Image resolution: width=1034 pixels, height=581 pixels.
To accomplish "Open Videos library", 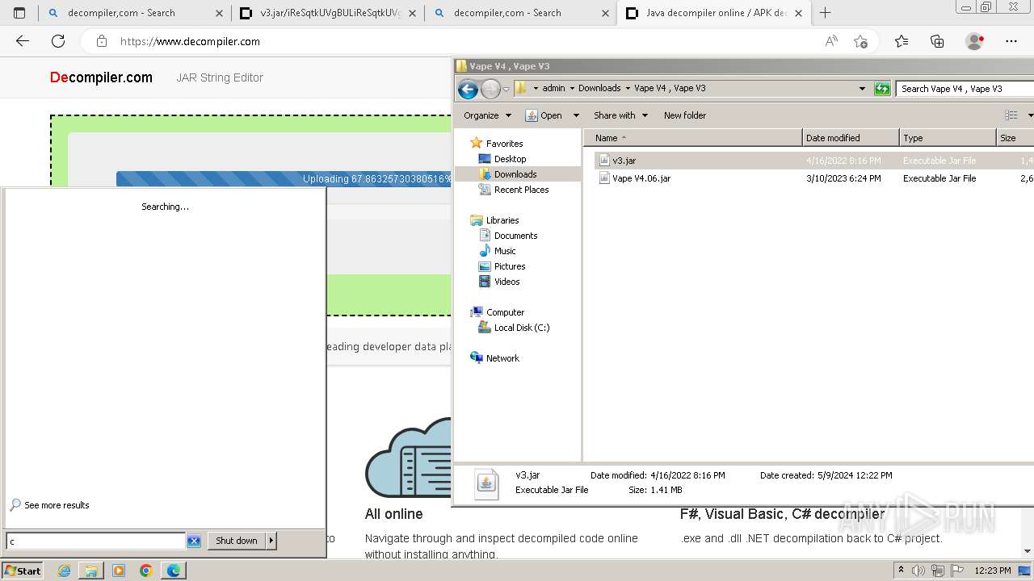I will pyautogui.click(x=506, y=282).
